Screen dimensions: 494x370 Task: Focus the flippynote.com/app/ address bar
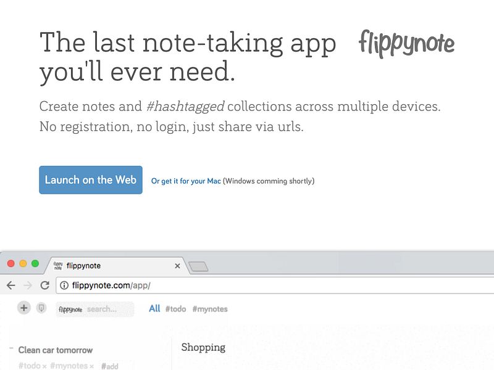tap(275, 286)
